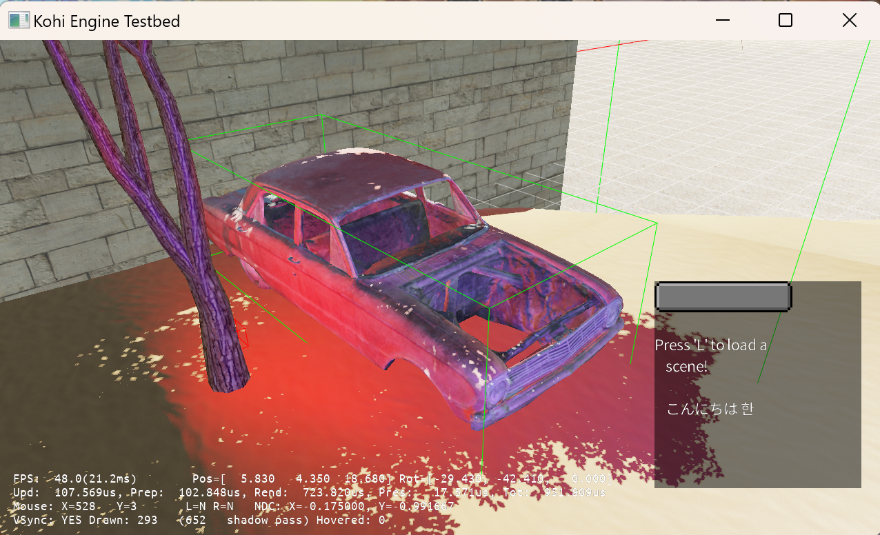Maximize the Kohi Engine window
The image size is (880, 535).
[785, 20]
